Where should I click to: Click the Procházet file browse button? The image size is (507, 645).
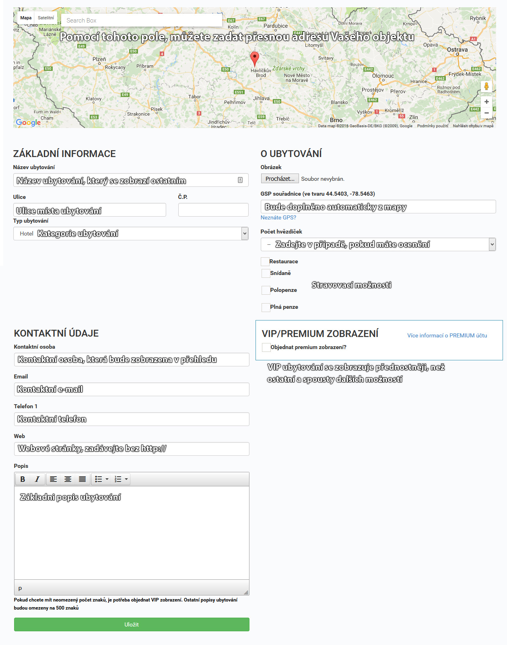tap(280, 179)
